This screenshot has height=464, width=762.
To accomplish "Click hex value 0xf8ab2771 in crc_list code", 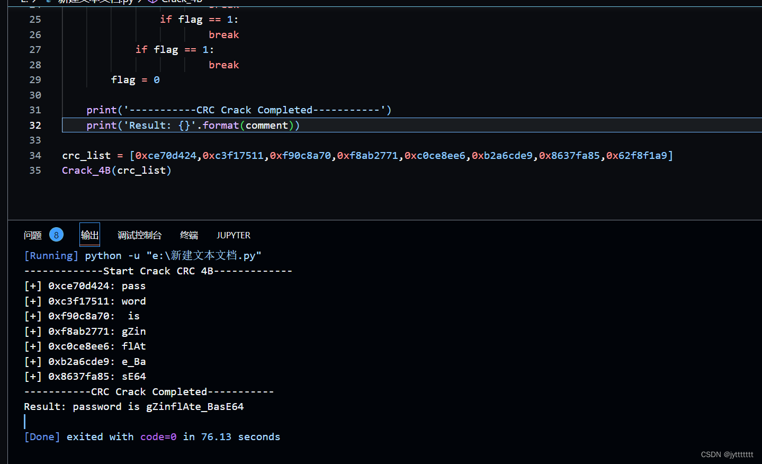I will click(367, 156).
